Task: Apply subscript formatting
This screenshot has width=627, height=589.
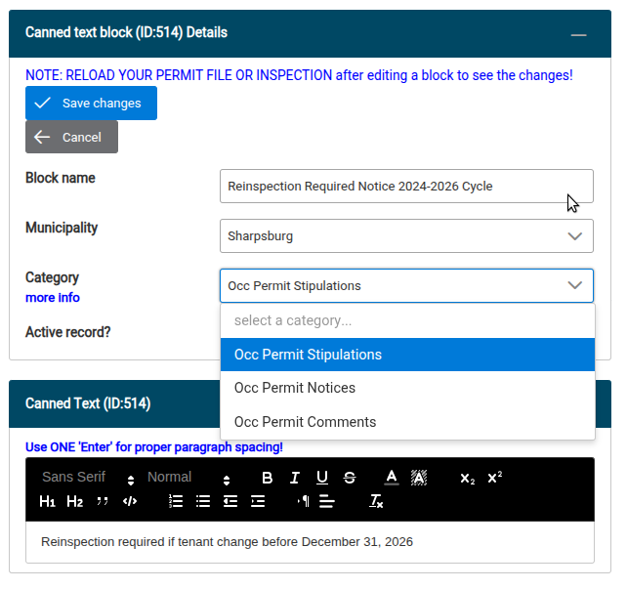Action: coord(467,478)
